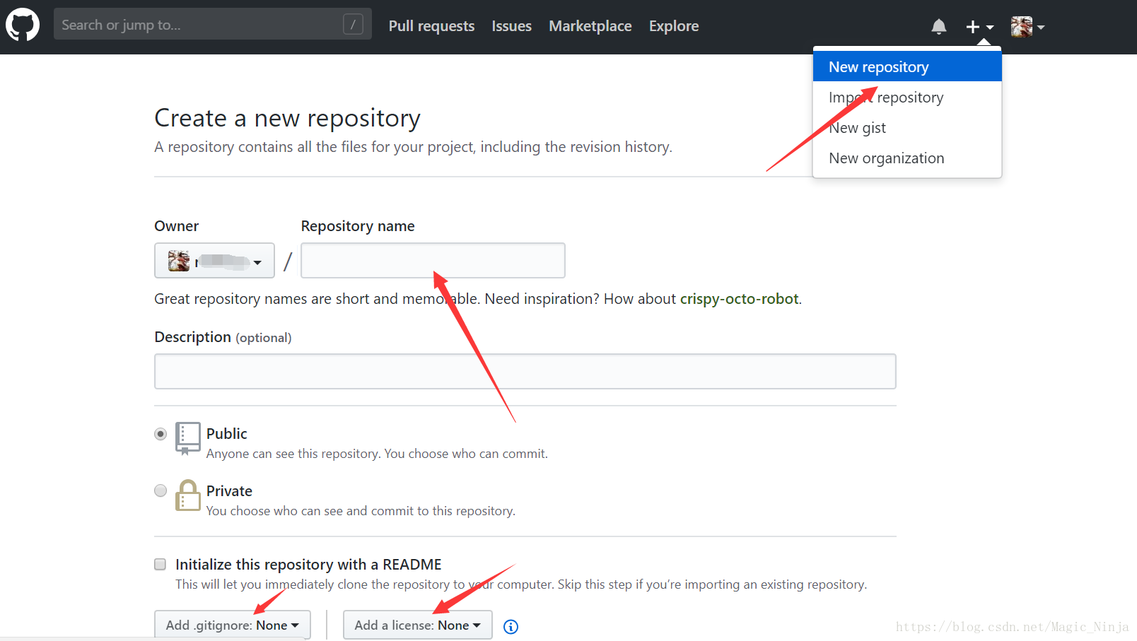
Task: Check Initialize this repository with a README
Action: 161,564
